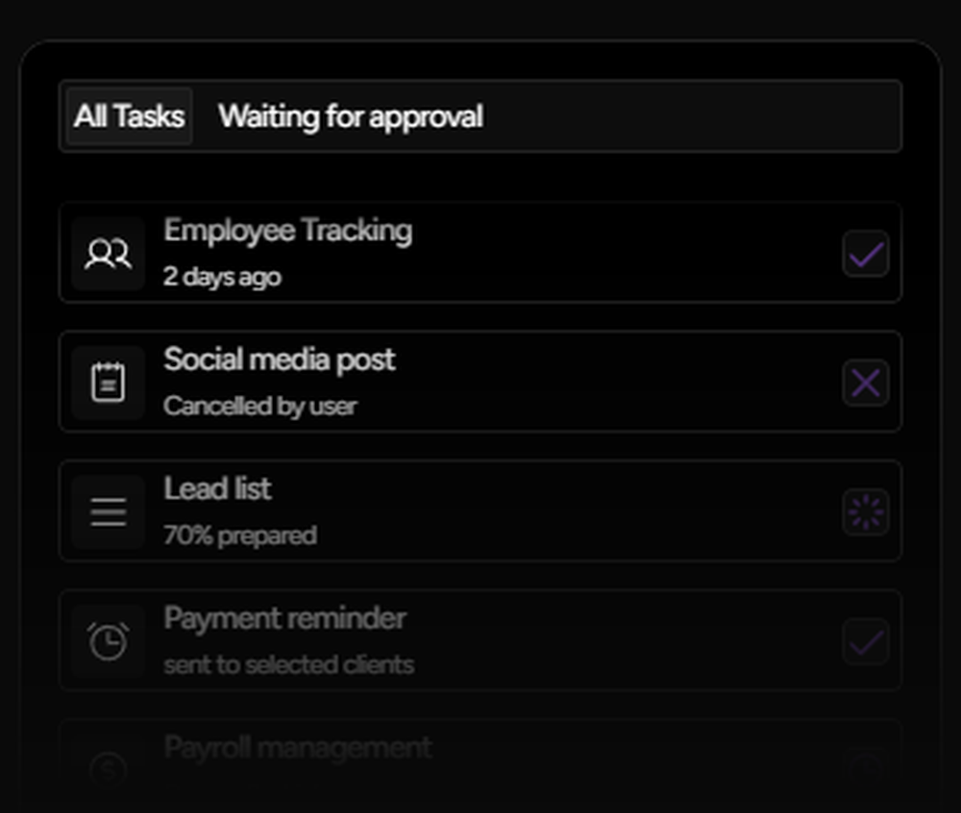
Task: Toggle the Employee Tracking completion checkbox
Action: [865, 253]
